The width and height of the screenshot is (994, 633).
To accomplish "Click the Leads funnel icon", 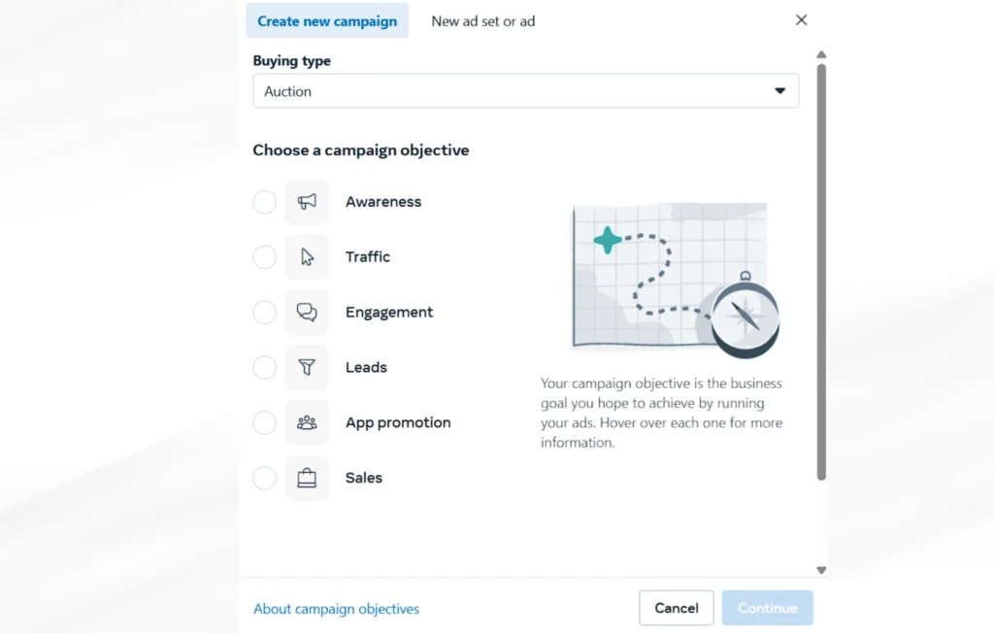I will (x=307, y=367).
